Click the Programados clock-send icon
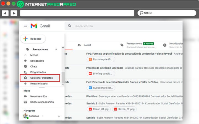 [25, 72]
